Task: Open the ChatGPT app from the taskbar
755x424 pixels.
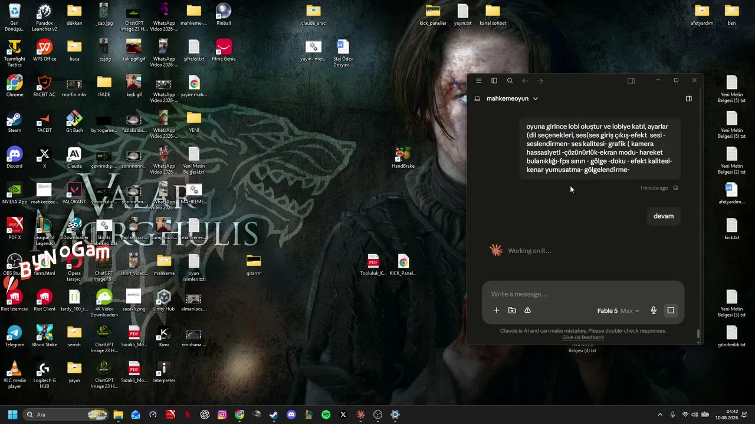Action: pos(205,415)
